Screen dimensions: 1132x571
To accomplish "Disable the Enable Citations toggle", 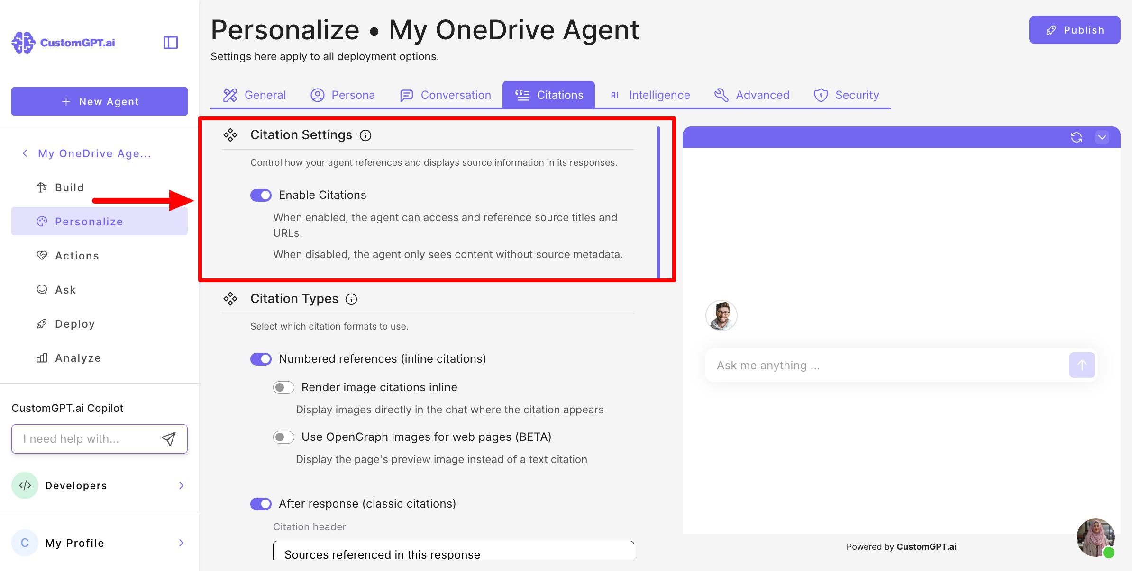I will point(261,195).
